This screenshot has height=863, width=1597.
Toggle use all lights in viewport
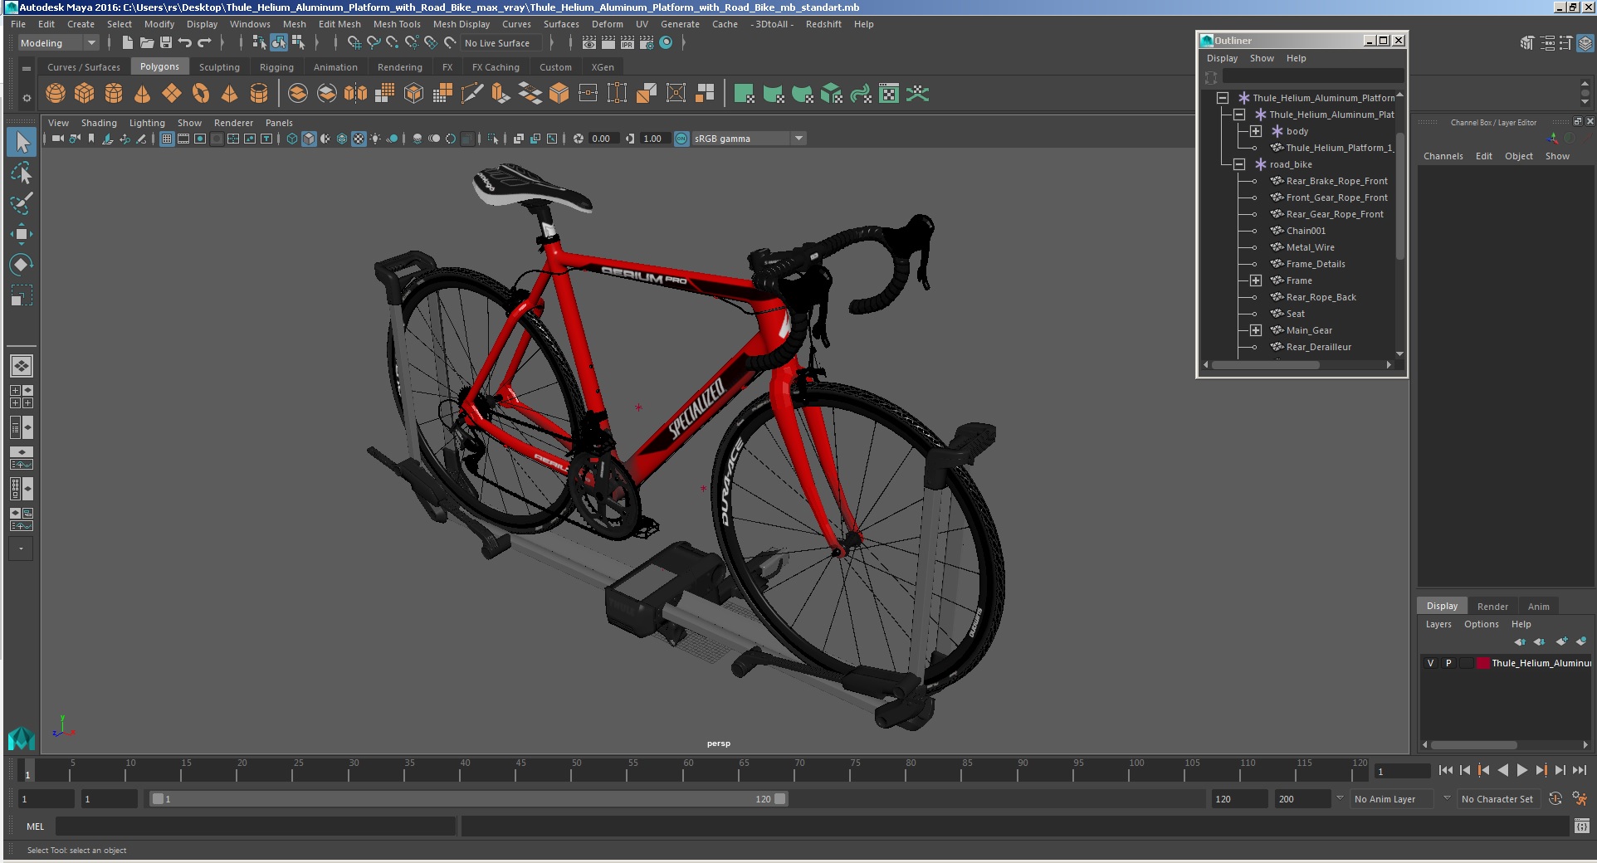point(375,139)
